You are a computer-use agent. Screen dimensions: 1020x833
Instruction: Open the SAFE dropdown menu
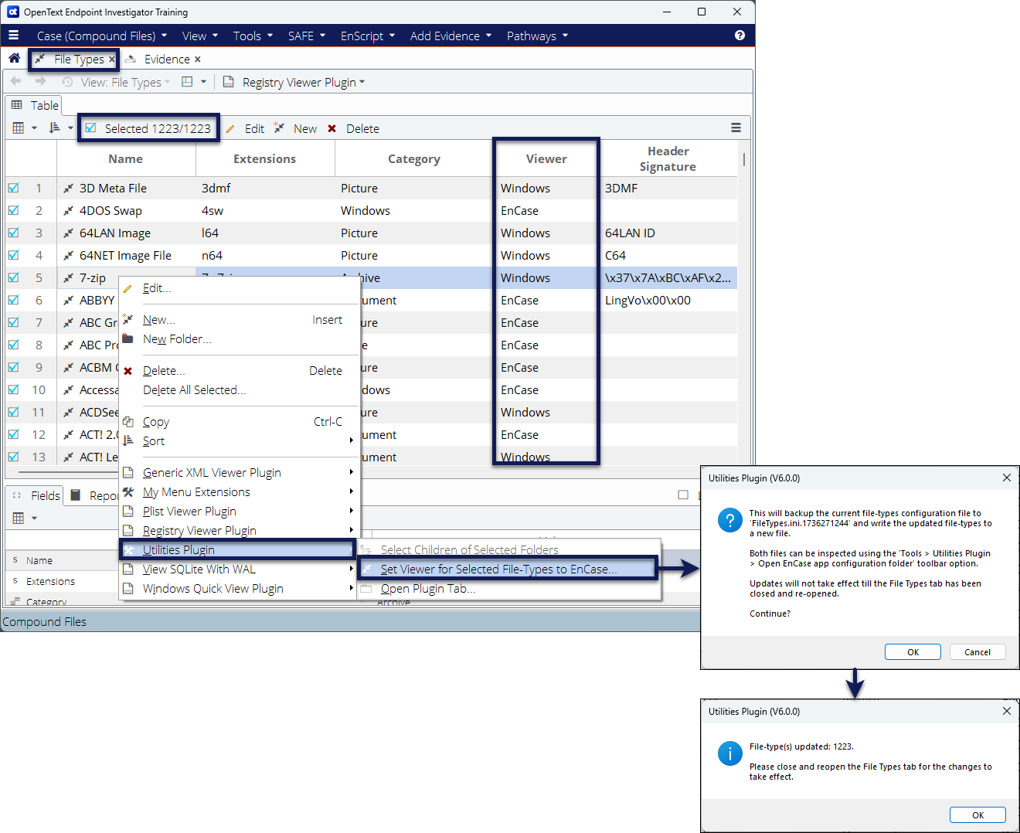tap(307, 36)
